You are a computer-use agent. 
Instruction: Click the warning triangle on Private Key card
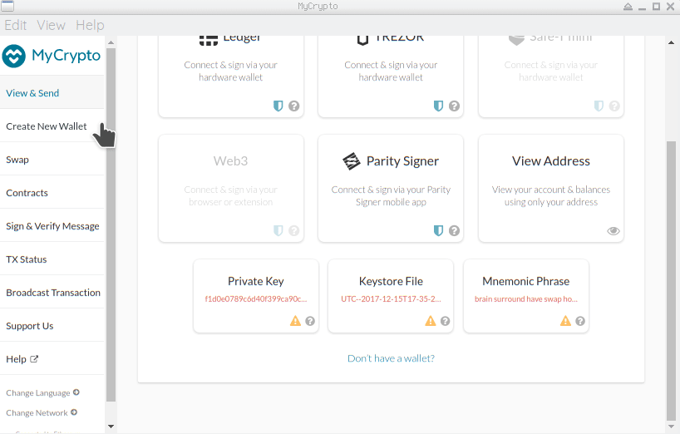tap(295, 321)
